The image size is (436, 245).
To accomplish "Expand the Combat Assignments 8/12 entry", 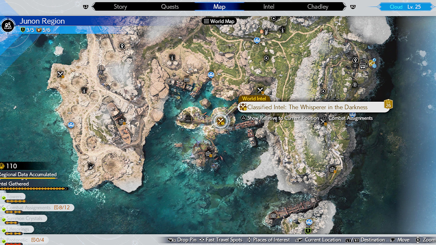I will coord(36,208).
